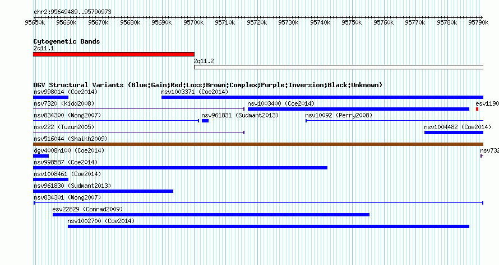Select the nsv1003400 (Coe2014) blue bar
The image size is (499, 265).
(x=358, y=109)
